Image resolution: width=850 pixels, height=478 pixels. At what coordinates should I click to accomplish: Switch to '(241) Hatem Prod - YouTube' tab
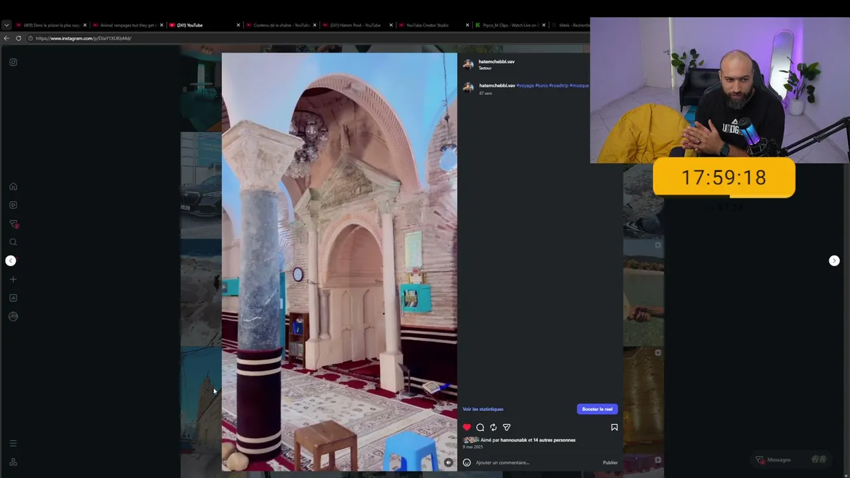[x=357, y=25]
